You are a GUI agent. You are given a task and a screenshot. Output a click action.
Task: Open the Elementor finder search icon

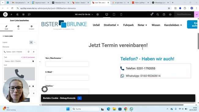tap(158, 14)
